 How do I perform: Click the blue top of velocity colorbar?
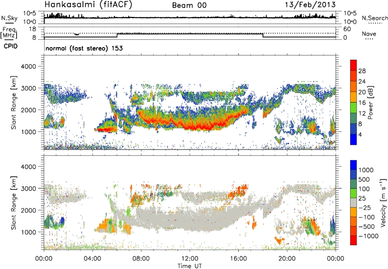tap(354, 165)
